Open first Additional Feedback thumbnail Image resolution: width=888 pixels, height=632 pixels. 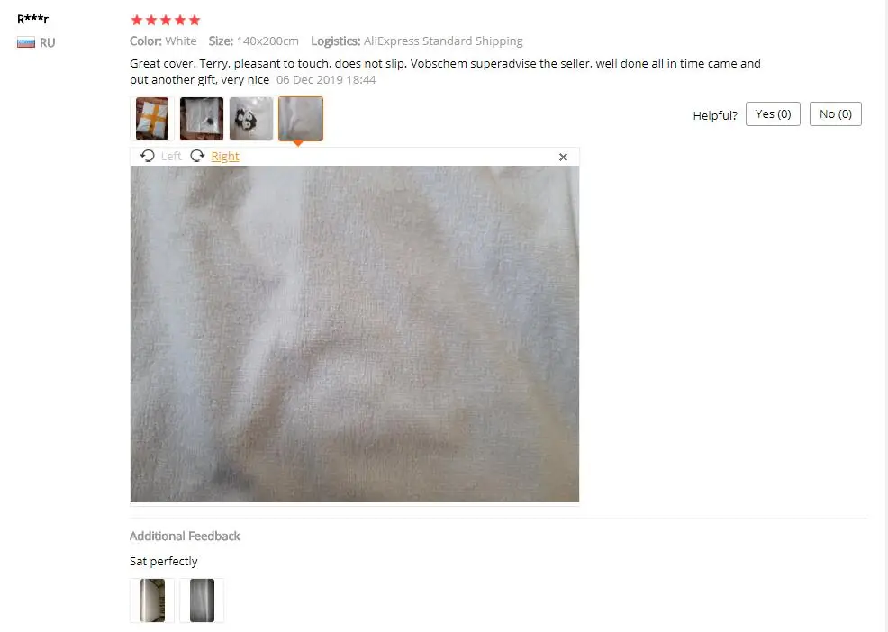tap(152, 600)
